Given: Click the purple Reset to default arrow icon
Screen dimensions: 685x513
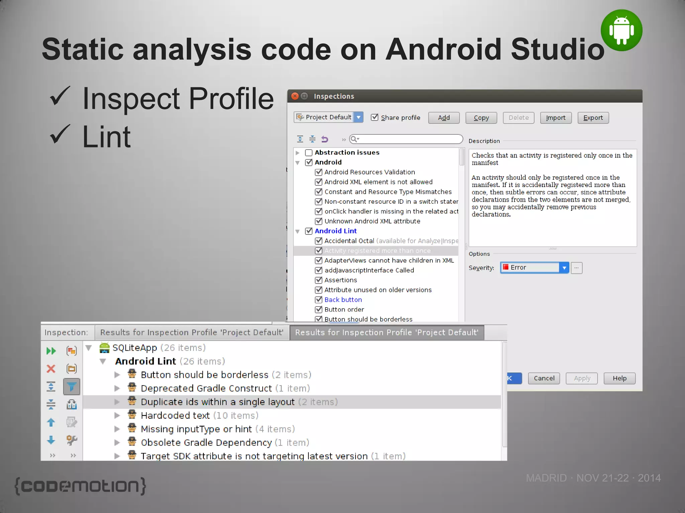Looking at the screenshot, I should 325,139.
